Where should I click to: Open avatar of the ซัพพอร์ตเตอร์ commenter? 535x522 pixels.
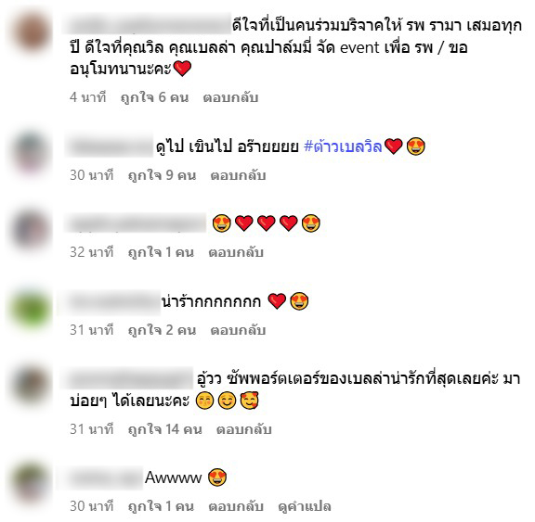[31, 384]
